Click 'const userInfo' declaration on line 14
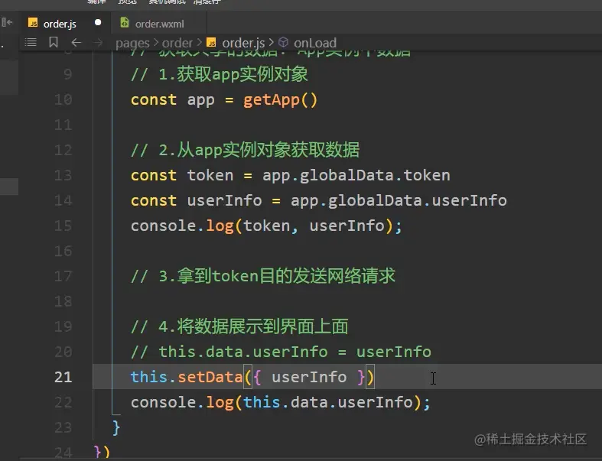The image size is (602, 461). tap(196, 201)
